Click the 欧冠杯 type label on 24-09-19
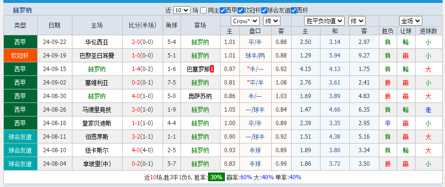 point(20,56)
